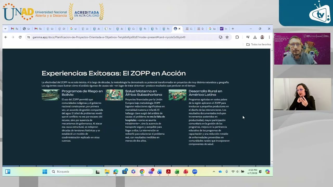Open the clock showing 4:53 PM
This screenshot has height=187, width=333.
click(253, 172)
